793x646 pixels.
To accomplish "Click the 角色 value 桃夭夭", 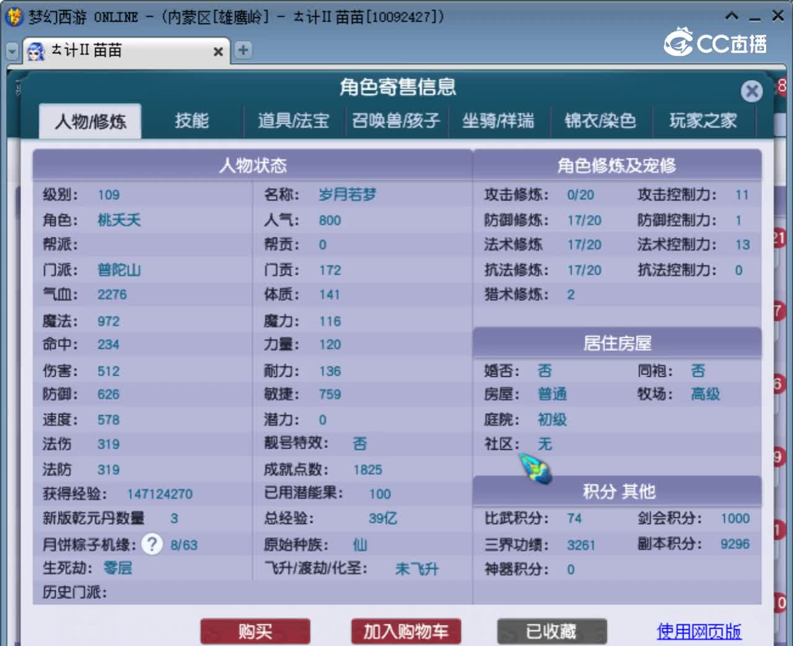I will pos(119,220).
